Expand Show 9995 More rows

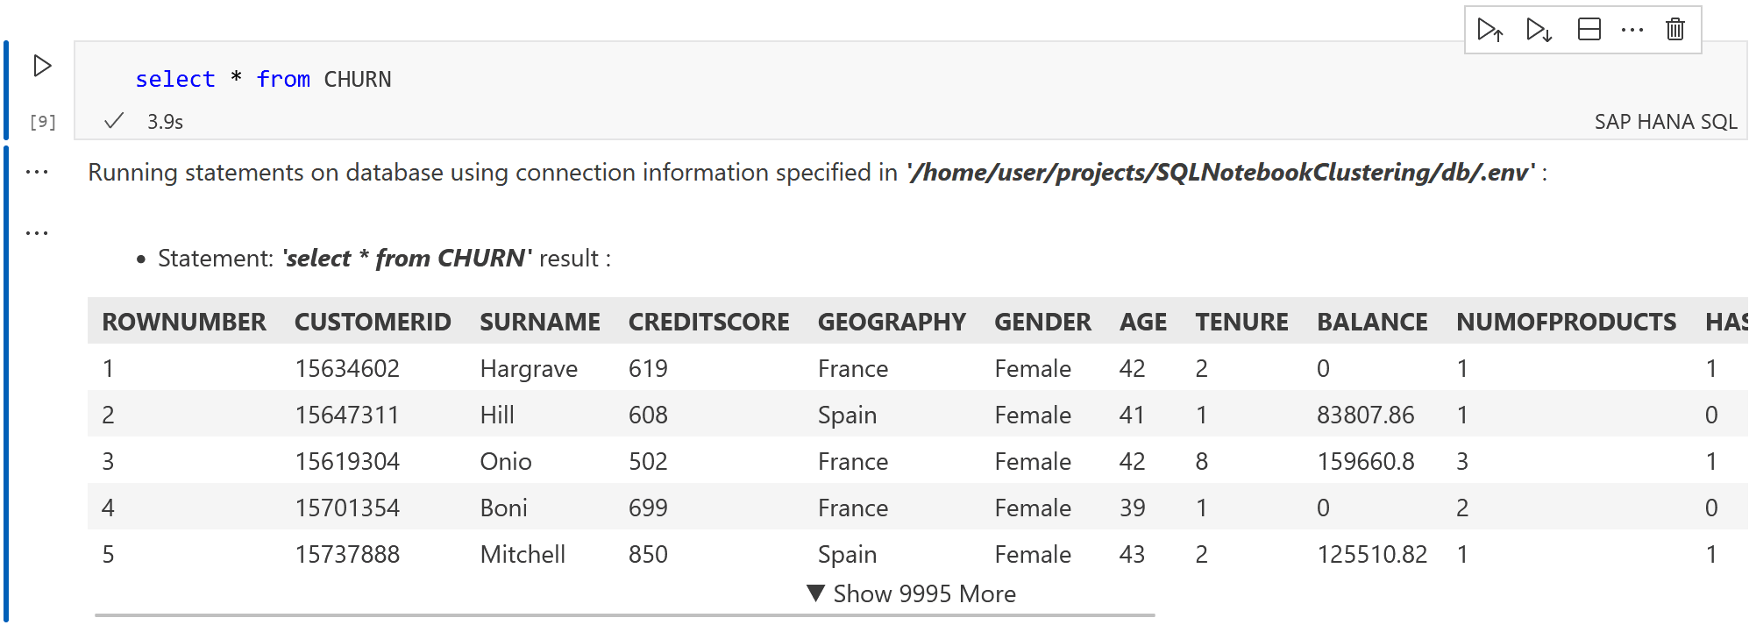[911, 593]
